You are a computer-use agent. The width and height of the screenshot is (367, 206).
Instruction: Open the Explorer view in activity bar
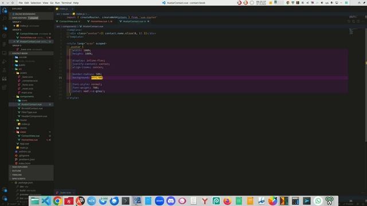(4, 10)
